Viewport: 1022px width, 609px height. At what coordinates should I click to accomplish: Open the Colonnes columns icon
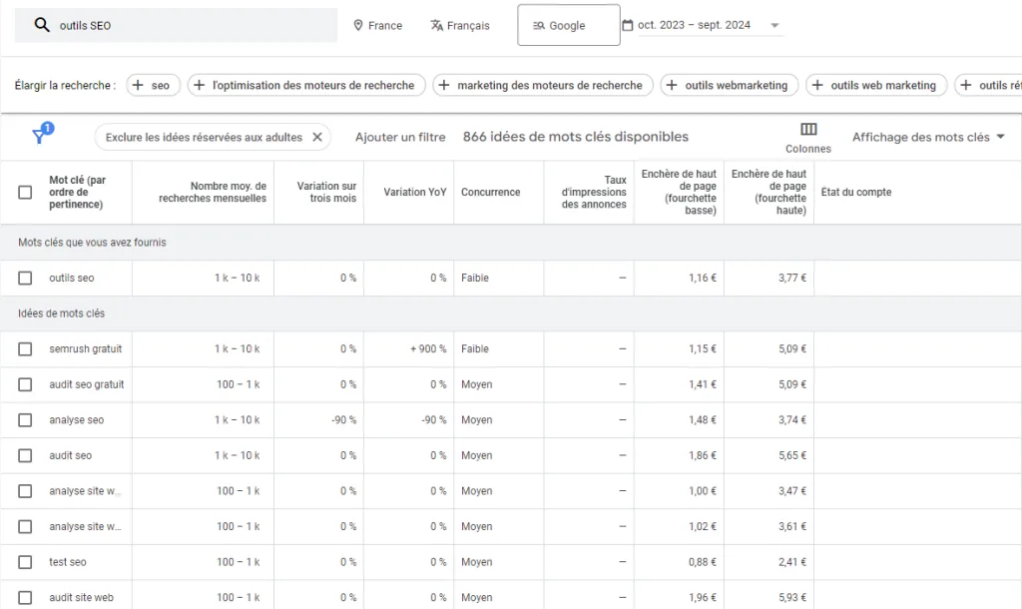[808, 129]
